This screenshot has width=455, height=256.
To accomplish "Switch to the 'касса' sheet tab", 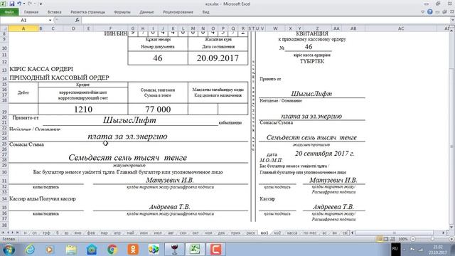I will 292,233.
